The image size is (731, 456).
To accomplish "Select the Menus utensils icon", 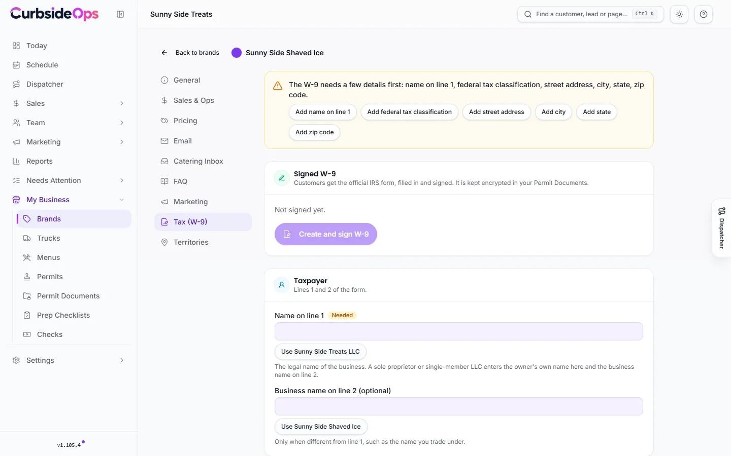I will [27, 257].
